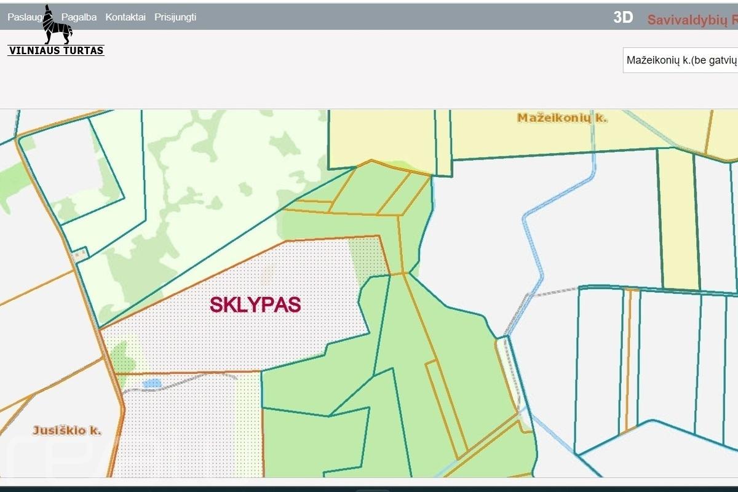Select the Jusiškio k. map label
The image size is (738, 492).
pyautogui.click(x=68, y=430)
